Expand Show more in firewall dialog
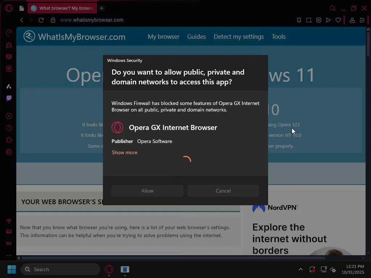The height and width of the screenshot is (278, 371). pos(125,152)
